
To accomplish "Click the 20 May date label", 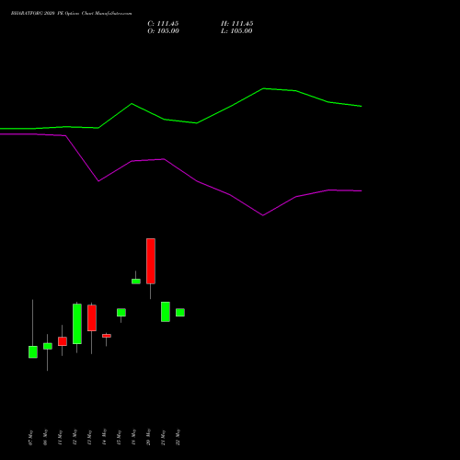I will [x=148, y=437].
